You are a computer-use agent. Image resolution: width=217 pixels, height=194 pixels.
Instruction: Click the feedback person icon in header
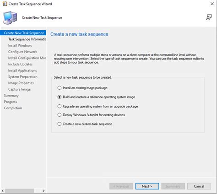209,17
